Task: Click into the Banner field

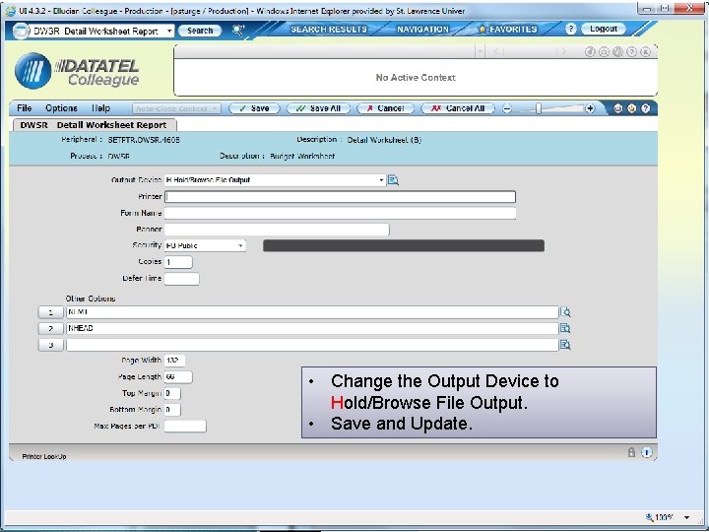Action: pyautogui.click(x=277, y=230)
